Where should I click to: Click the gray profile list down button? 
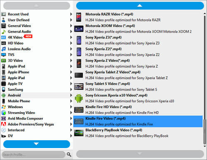[140, 154]
